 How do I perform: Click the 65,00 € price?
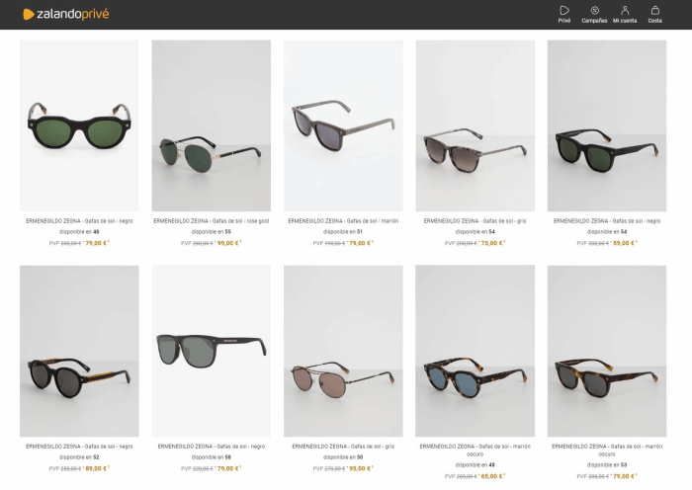click(x=492, y=476)
